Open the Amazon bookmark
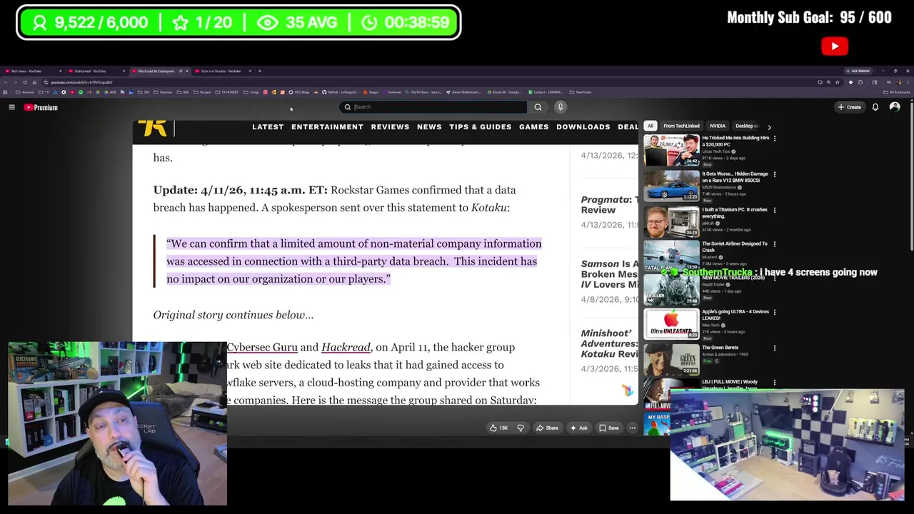The image size is (914, 514). (x=25, y=92)
